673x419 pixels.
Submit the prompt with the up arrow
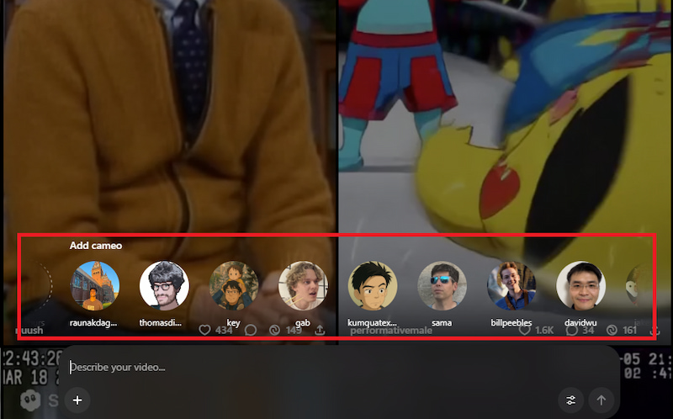click(601, 400)
